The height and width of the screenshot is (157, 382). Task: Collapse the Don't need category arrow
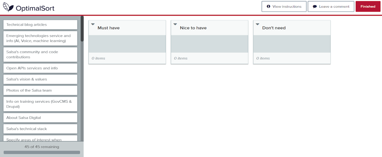[257, 24]
